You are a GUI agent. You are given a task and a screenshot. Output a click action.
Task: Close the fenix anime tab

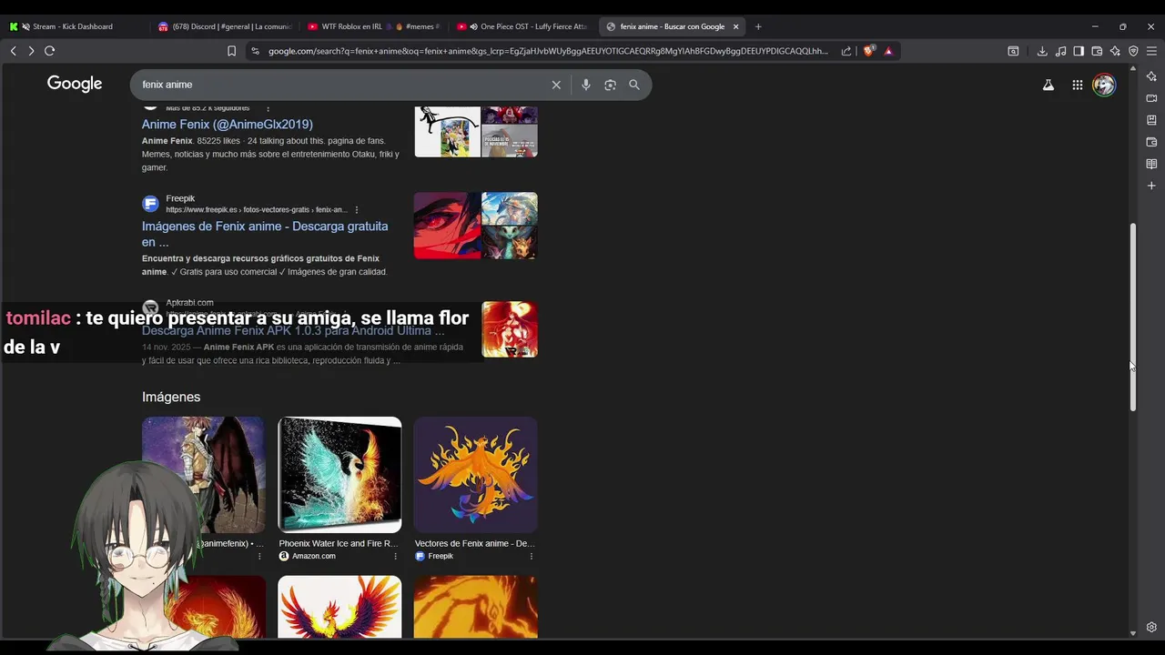pyautogui.click(x=735, y=26)
